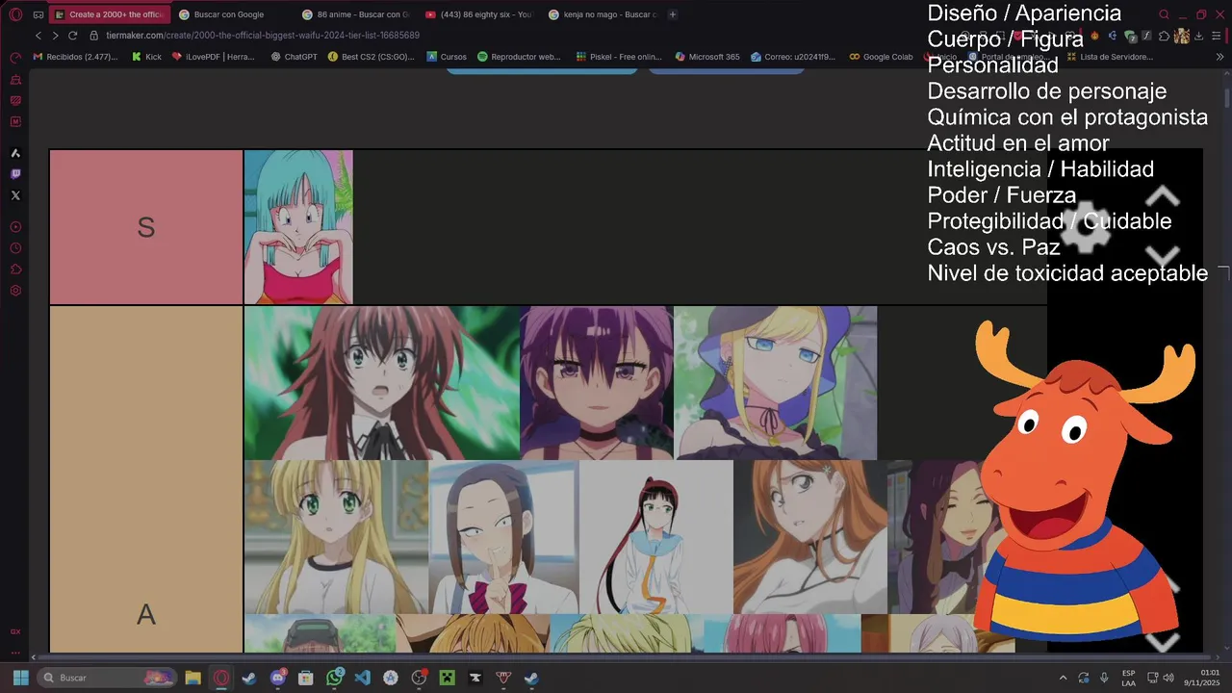Click the A tier label cell
1232x693 pixels.
[146, 481]
